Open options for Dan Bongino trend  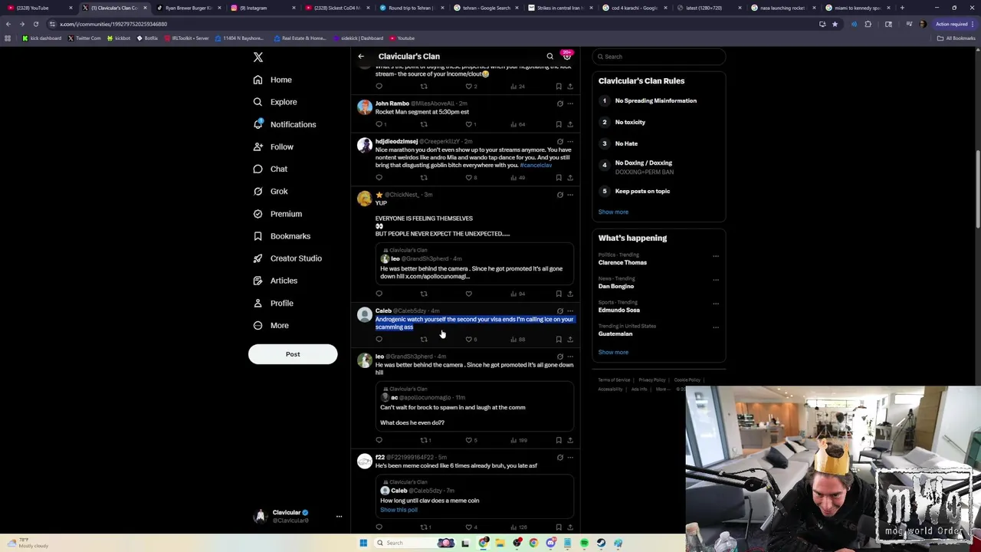(716, 280)
